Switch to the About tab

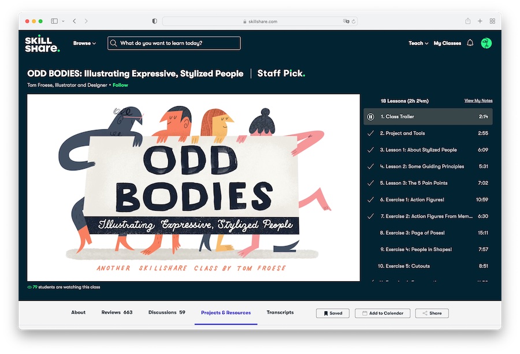click(78, 312)
